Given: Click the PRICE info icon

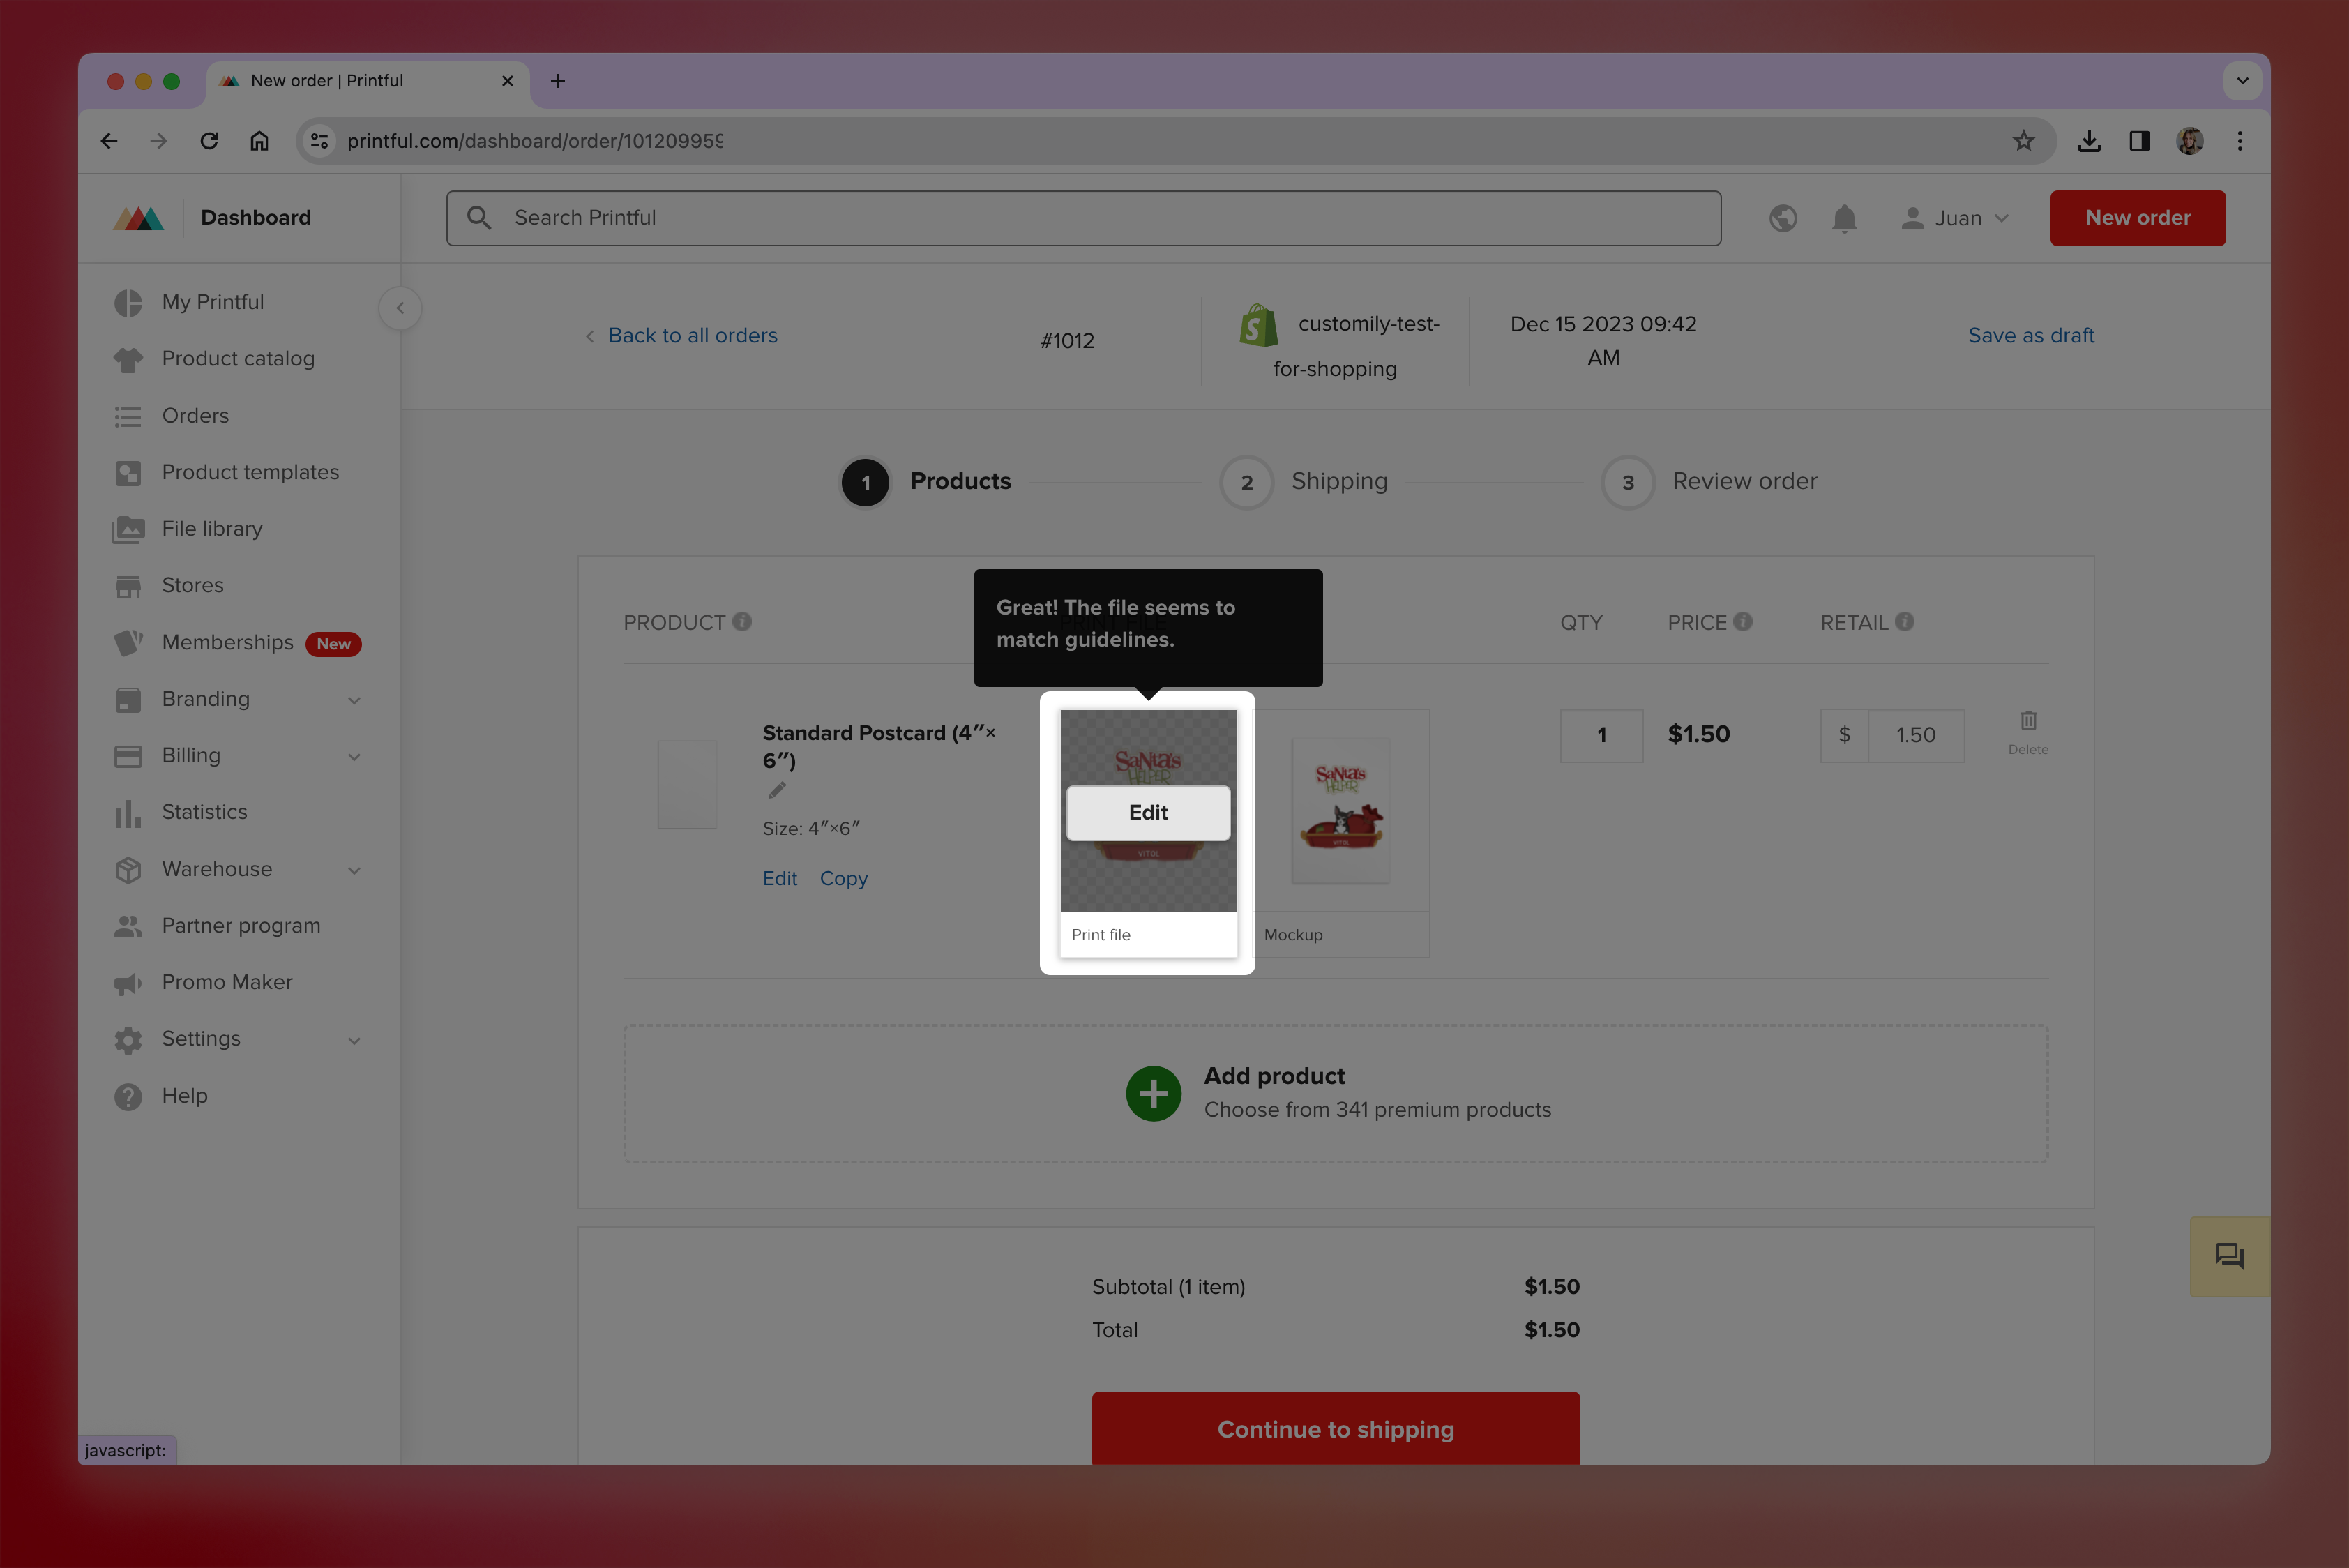Looking at the screenshot, I should (x=1743, y=622).
